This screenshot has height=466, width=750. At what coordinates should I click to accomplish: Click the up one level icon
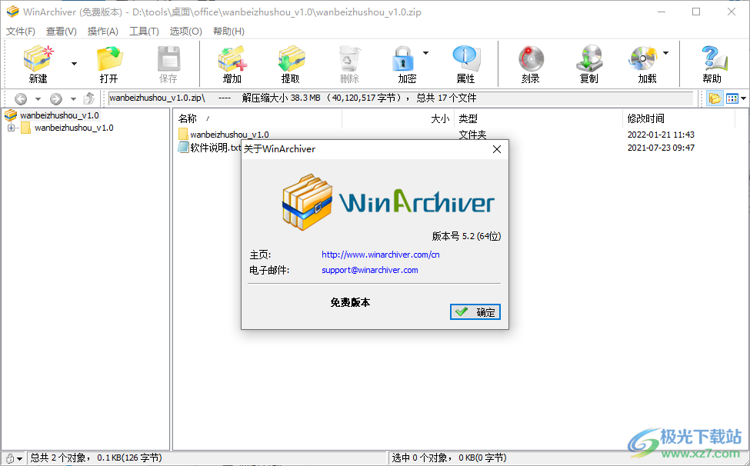coord(88,99)
